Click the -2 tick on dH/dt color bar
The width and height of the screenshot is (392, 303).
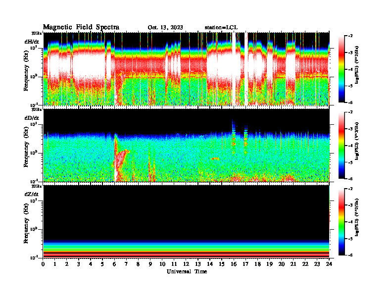click(x=350, y=36)
